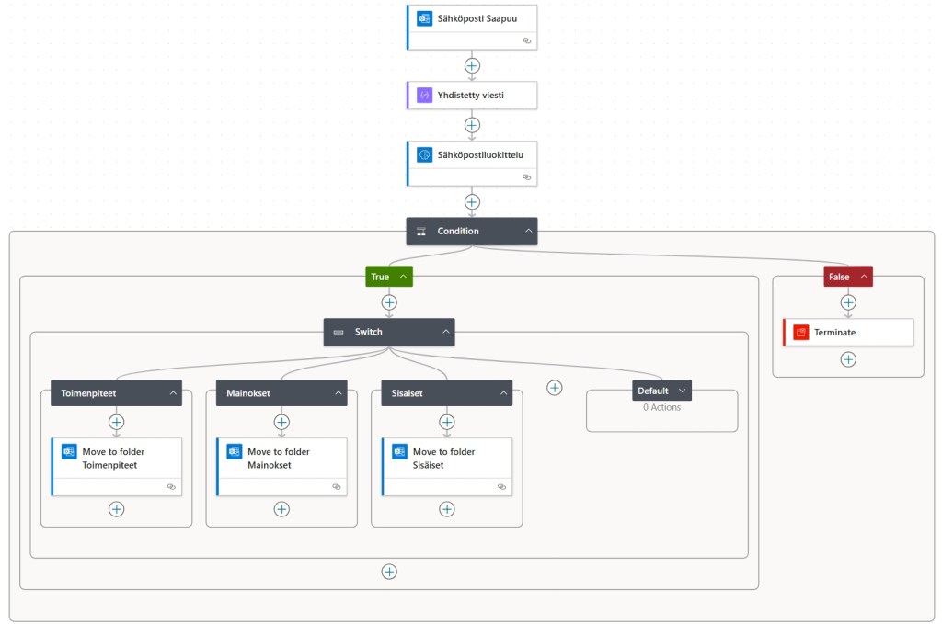Expand the Default case chevron
Image resolution: width=942 pixels, height=624 pixels.
point(682,391)
